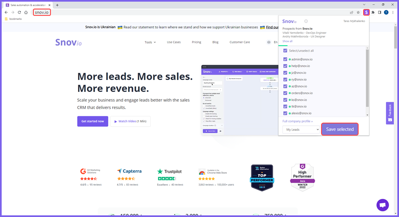Viewport: 399px width, 217px height.
Task: Click the Capterra rating logo
Action: point(129,171)
